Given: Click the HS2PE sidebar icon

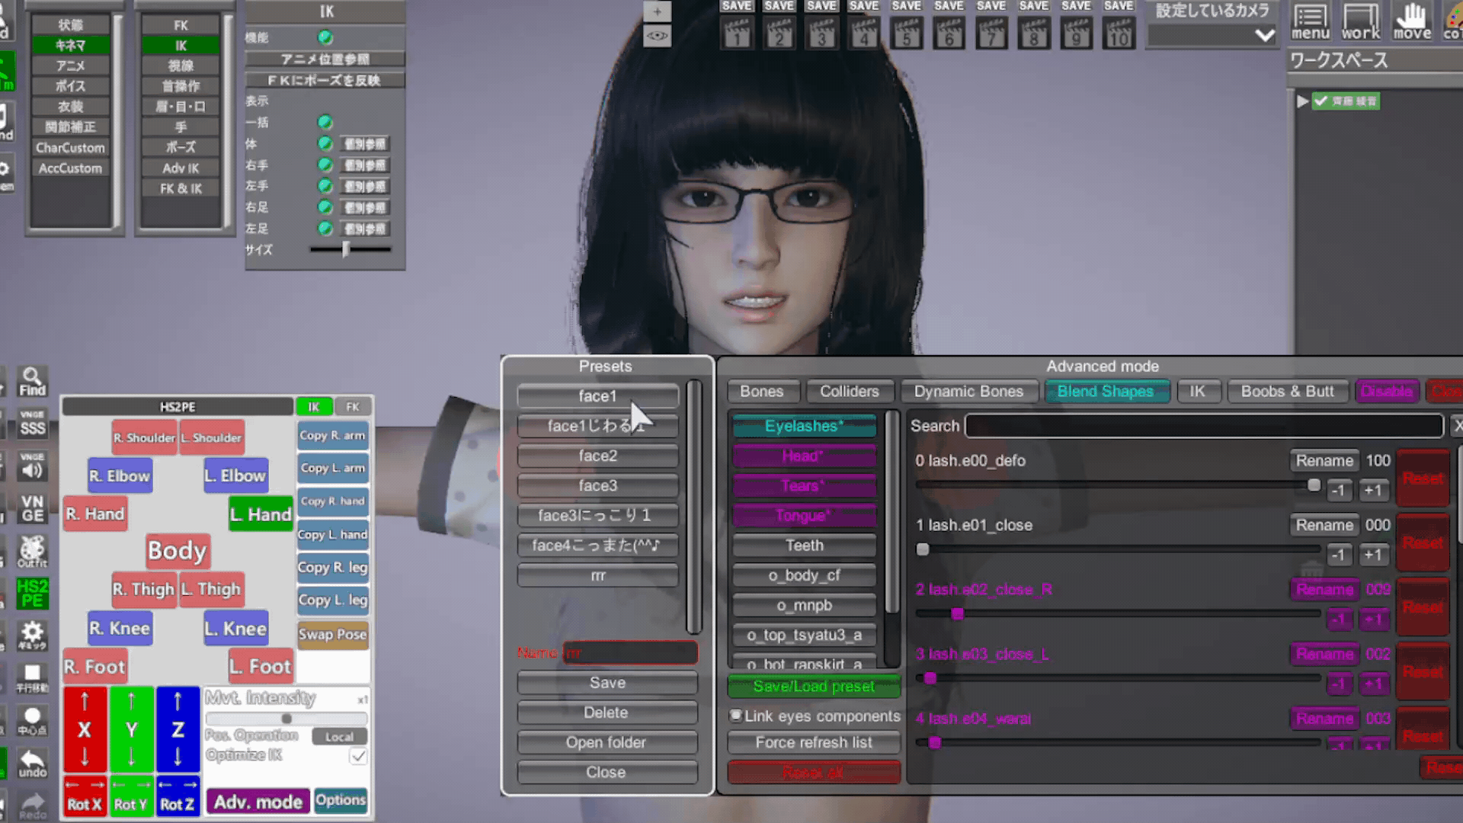Looking at the screenshot, I should pos(32,593).
